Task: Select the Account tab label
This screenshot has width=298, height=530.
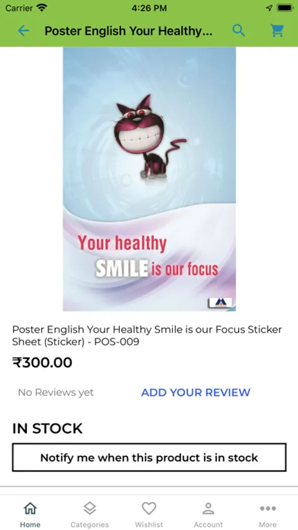Action: [208, 525]
